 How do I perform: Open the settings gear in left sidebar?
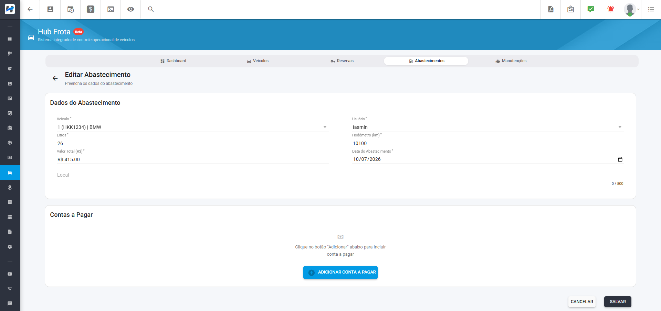[x=10, y=247]
